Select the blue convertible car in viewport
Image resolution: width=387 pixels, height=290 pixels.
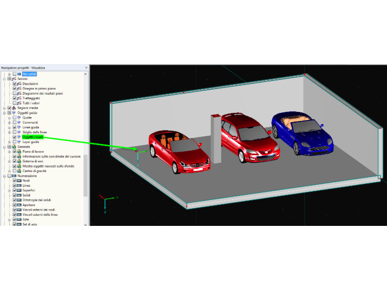[x=302, y=133]
